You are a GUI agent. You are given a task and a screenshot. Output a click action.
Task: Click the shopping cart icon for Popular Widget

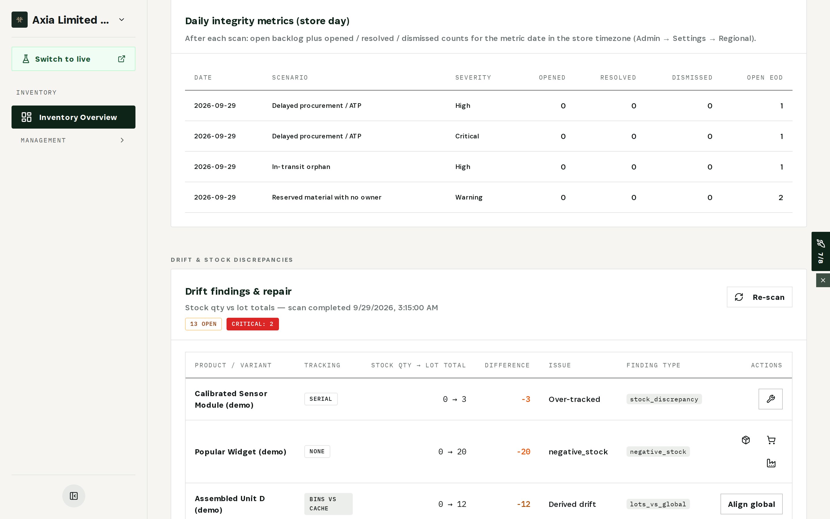771,440
